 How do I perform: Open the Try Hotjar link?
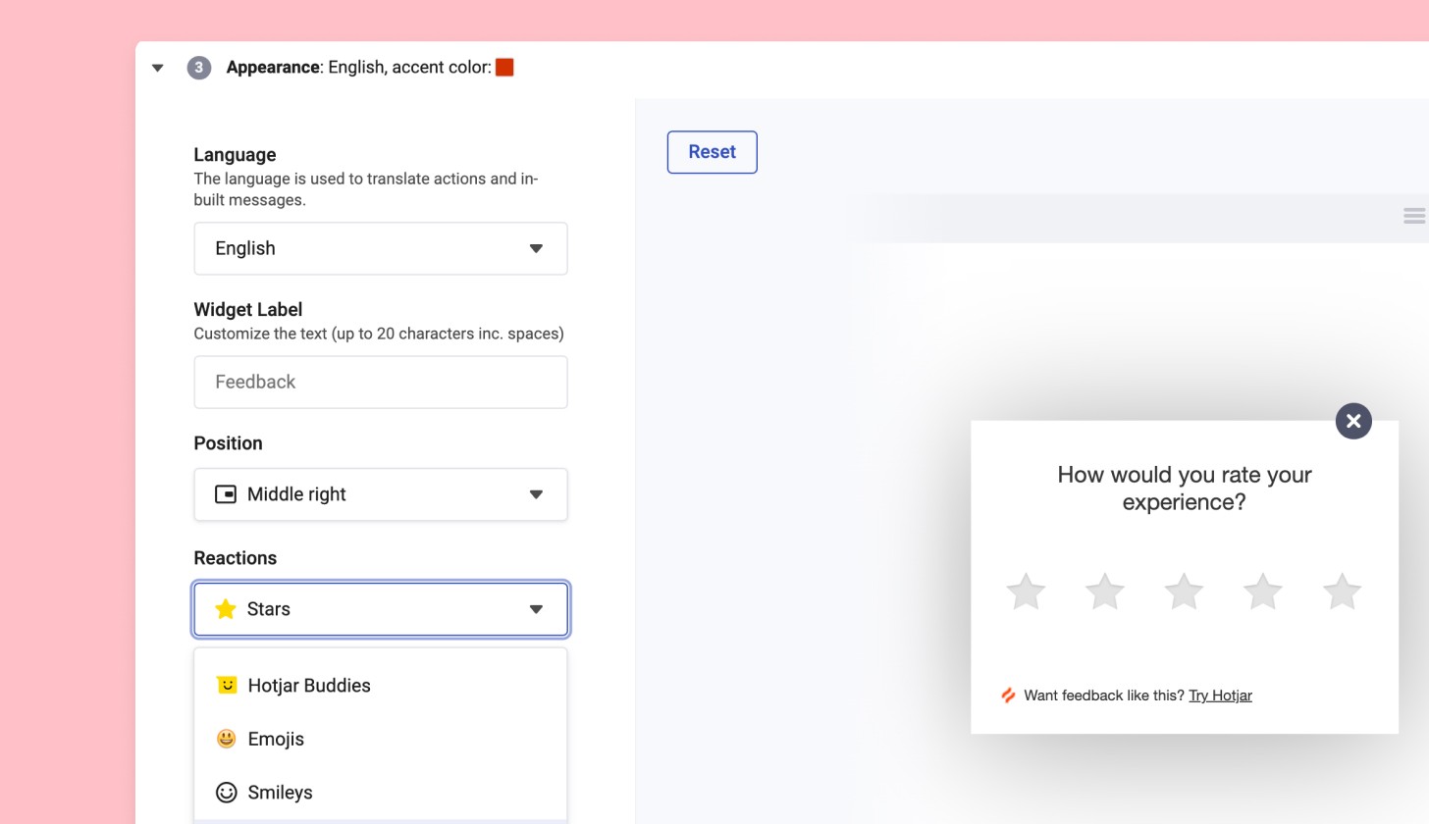click(x=1220, y=695)
